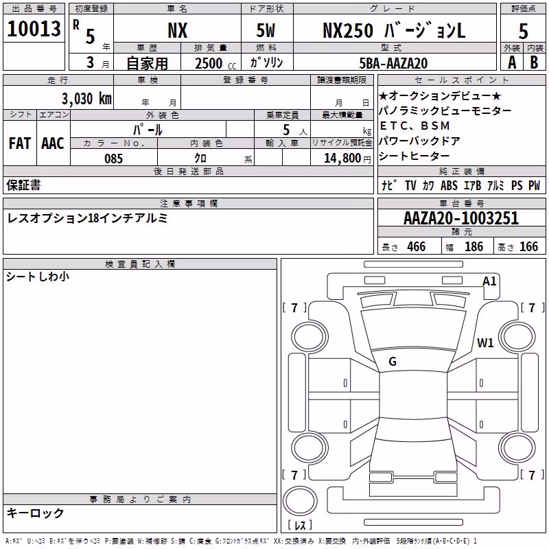Click the 純正装備 header

(462, 171)
